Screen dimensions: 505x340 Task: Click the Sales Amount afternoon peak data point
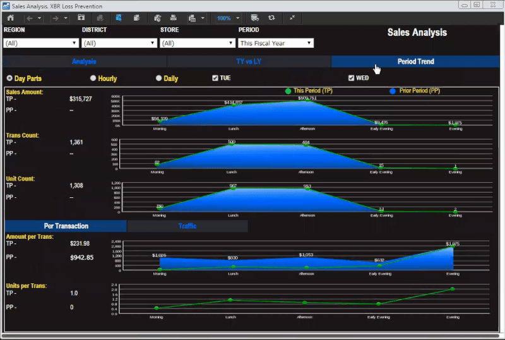click(x=307, y=100)
